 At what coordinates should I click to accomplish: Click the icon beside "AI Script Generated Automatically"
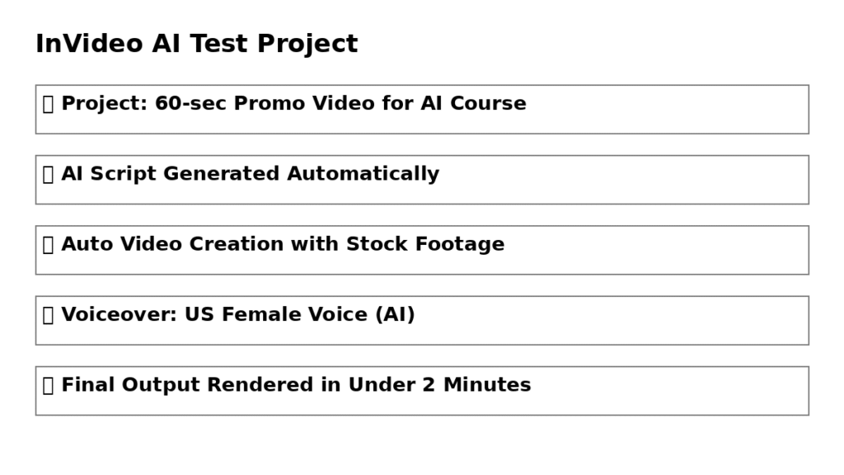pyautogui.click(x=48, y=174)
